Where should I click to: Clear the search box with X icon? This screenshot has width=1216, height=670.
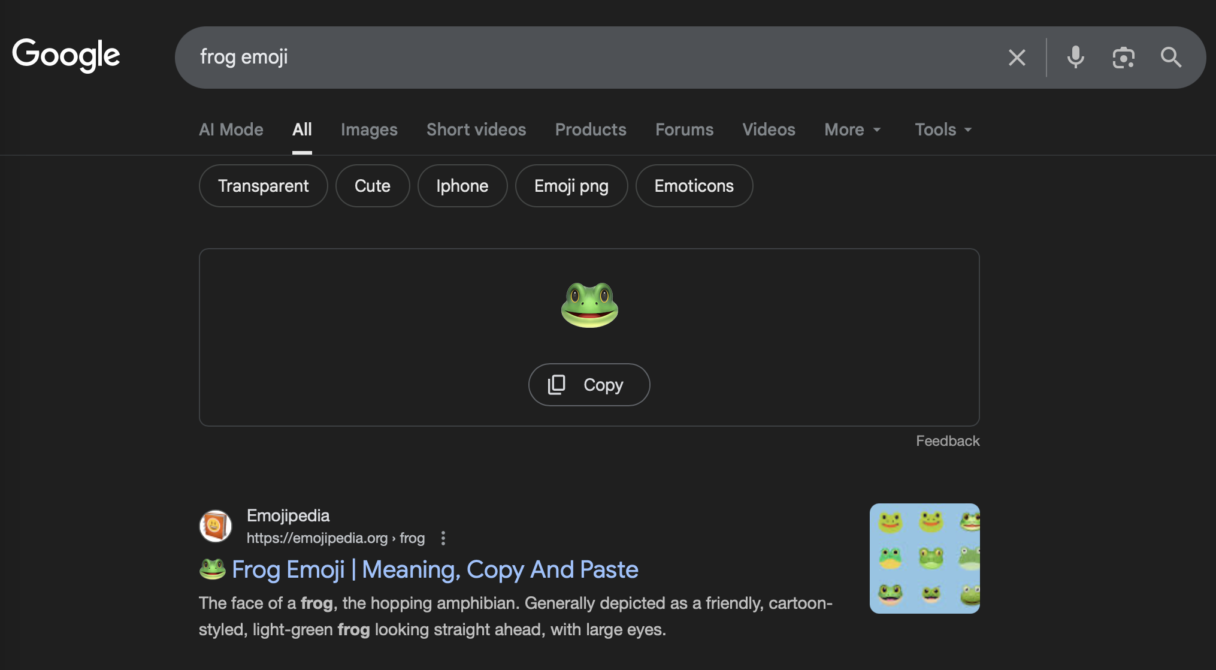1017,58
